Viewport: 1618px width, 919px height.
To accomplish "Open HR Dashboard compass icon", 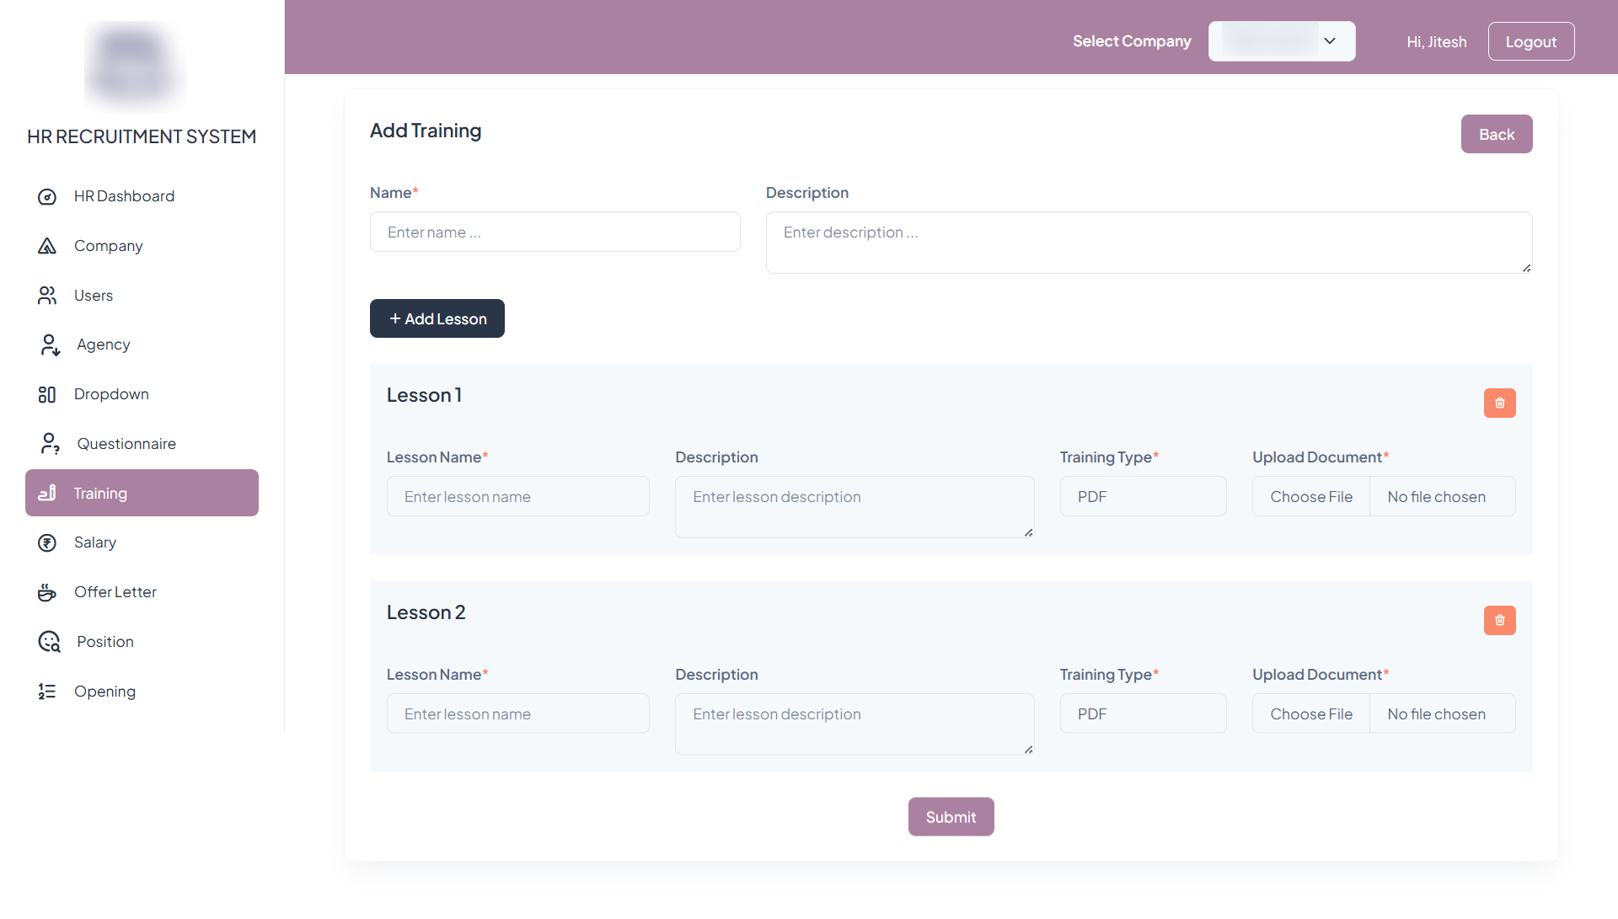I will (x=47, y=197).
